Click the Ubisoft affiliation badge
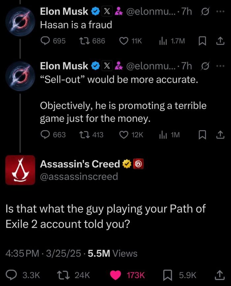Image resolution: width=231 pixels, height=286 pixels. tap(139, 164)
